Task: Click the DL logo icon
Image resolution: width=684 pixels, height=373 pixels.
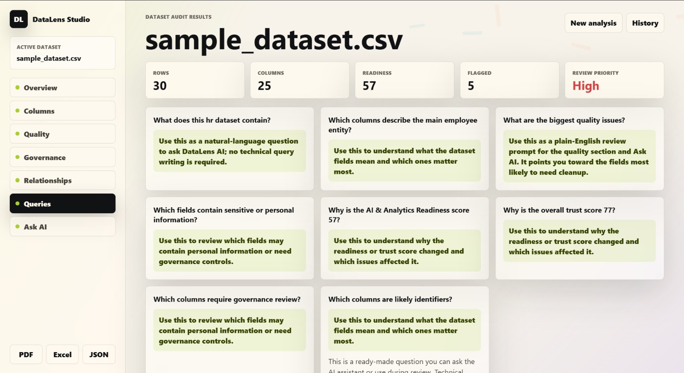Action: [x=19, y=19]
